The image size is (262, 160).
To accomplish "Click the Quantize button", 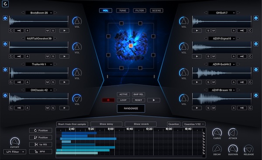I will coord(174,124).
